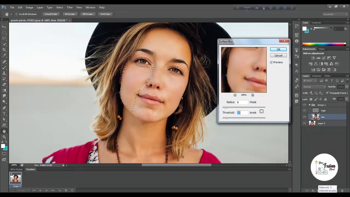Select the Eyedropper tool
The image size is (350, 197).
tap(4, 56)
